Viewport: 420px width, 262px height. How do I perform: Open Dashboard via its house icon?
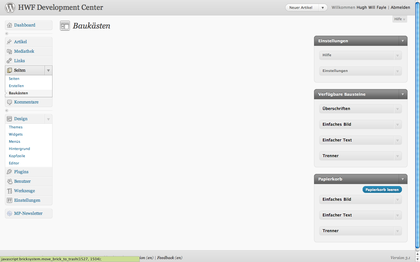[10, 25]
